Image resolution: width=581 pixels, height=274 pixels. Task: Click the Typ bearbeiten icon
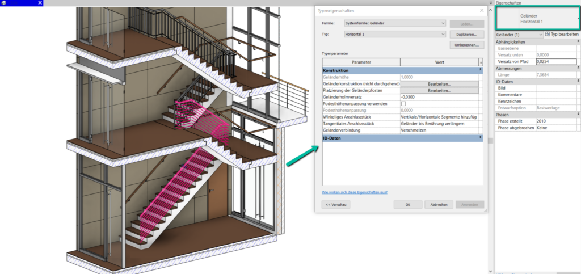[x=548, y=35]
